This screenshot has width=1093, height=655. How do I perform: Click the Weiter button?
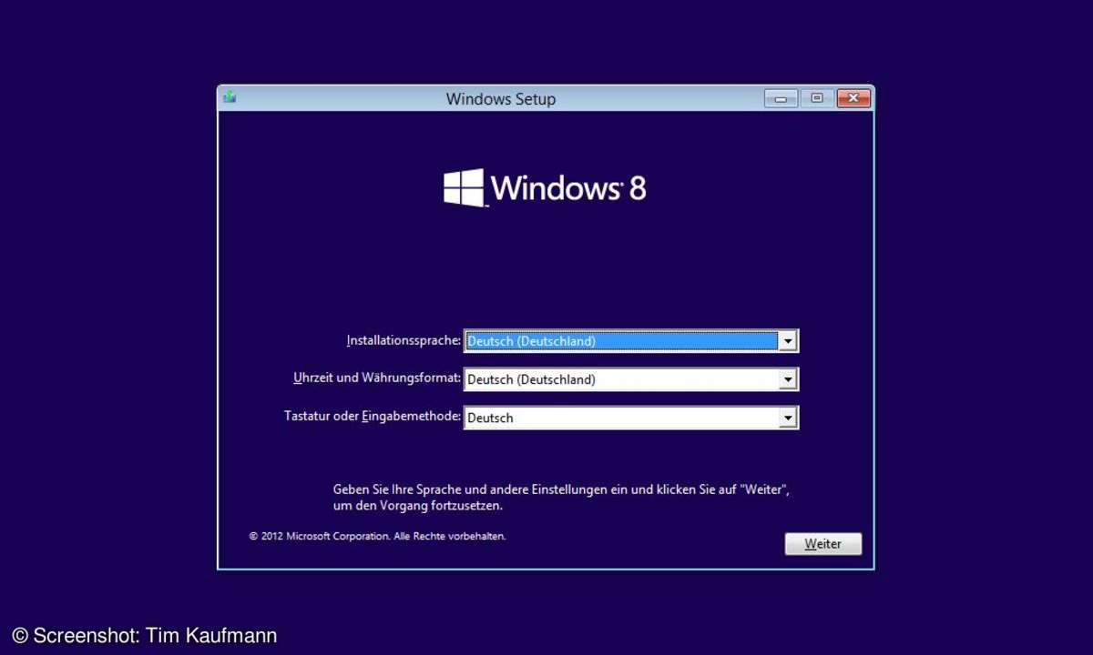click(822, 544)
